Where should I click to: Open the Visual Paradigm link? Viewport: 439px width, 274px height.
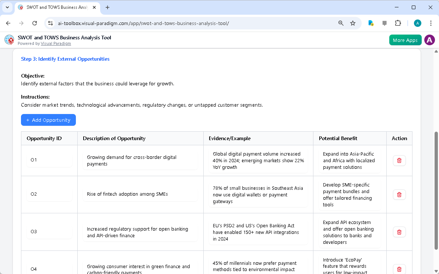click(x=56, y=43)
